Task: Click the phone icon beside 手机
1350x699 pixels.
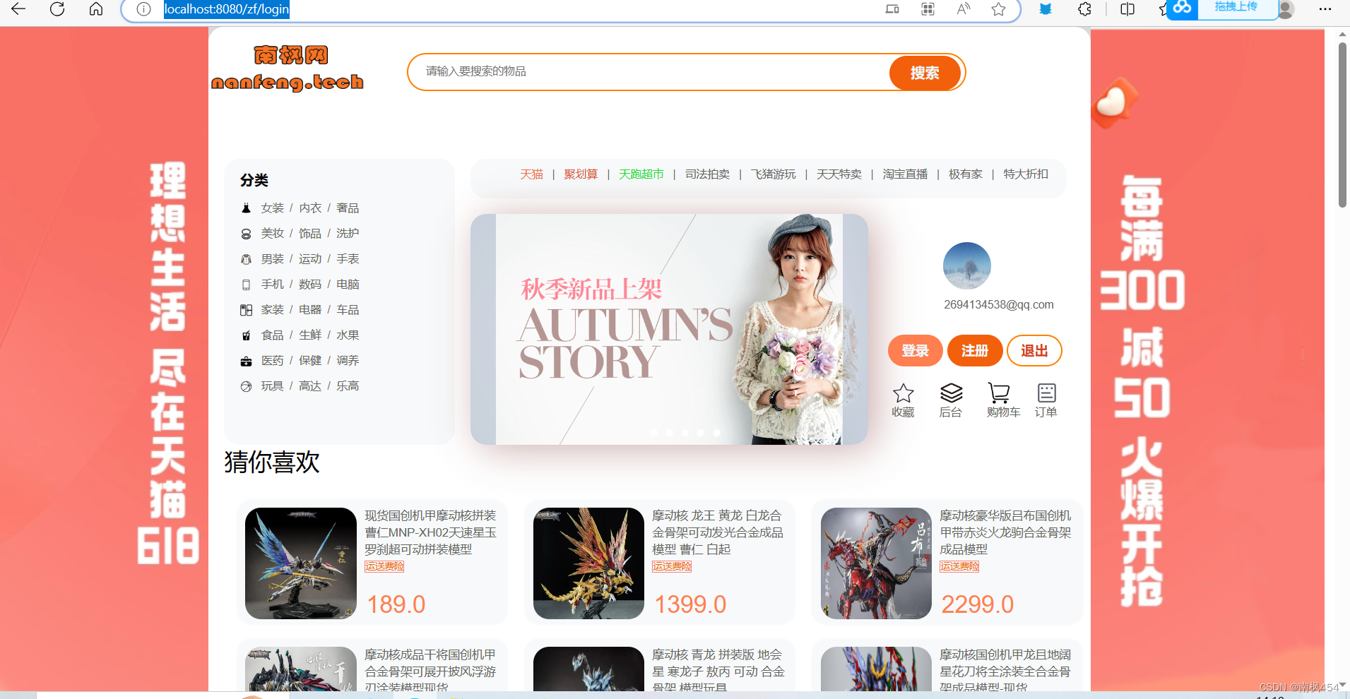Action: coord(246,285)
